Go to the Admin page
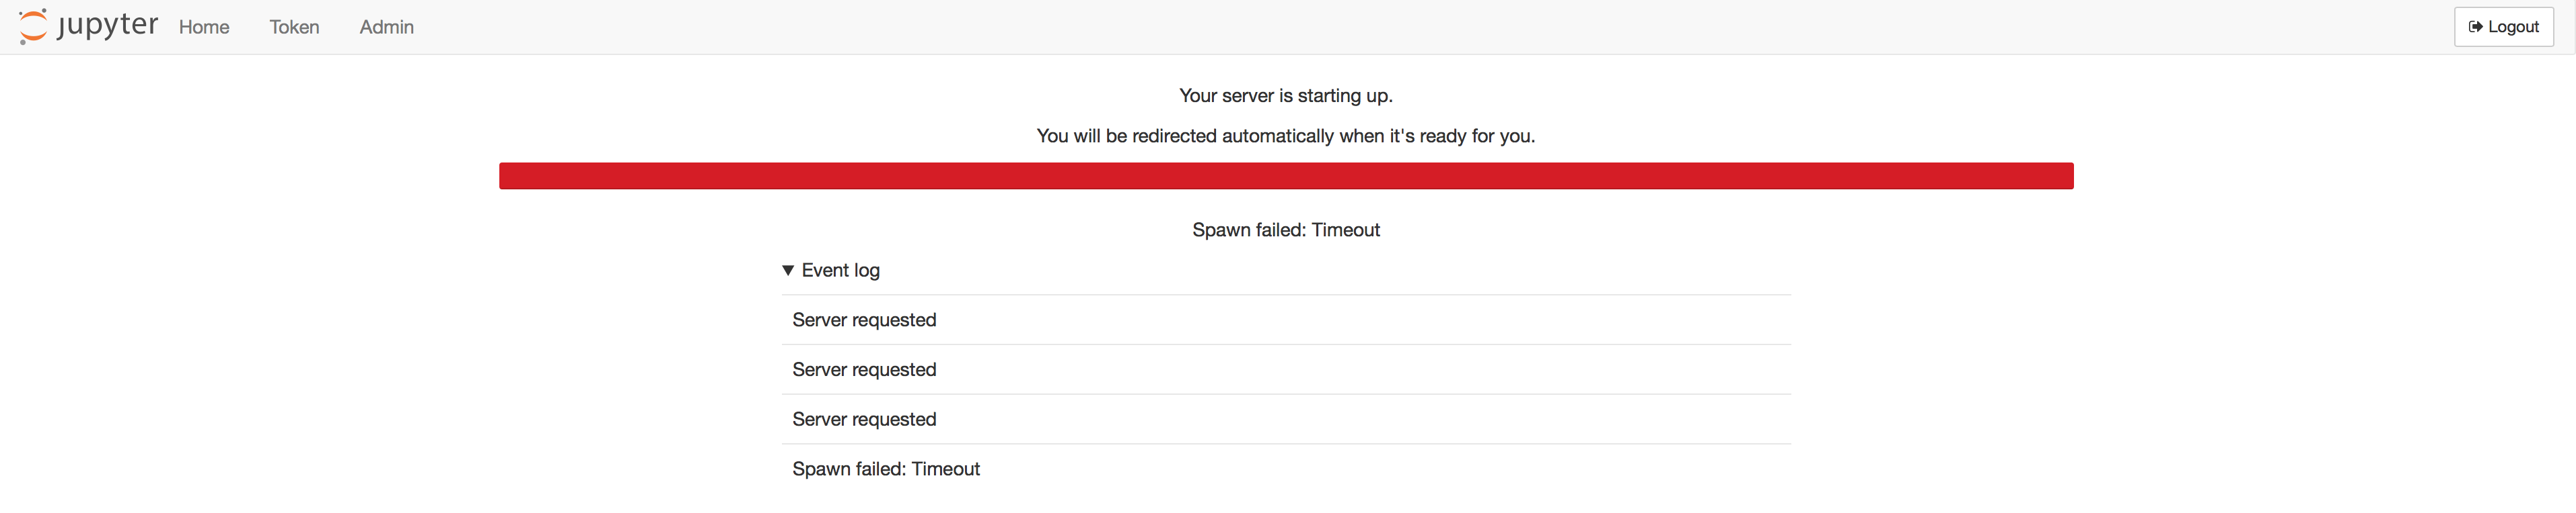This screenshot has height=513, width=2576. pos(386,27)
